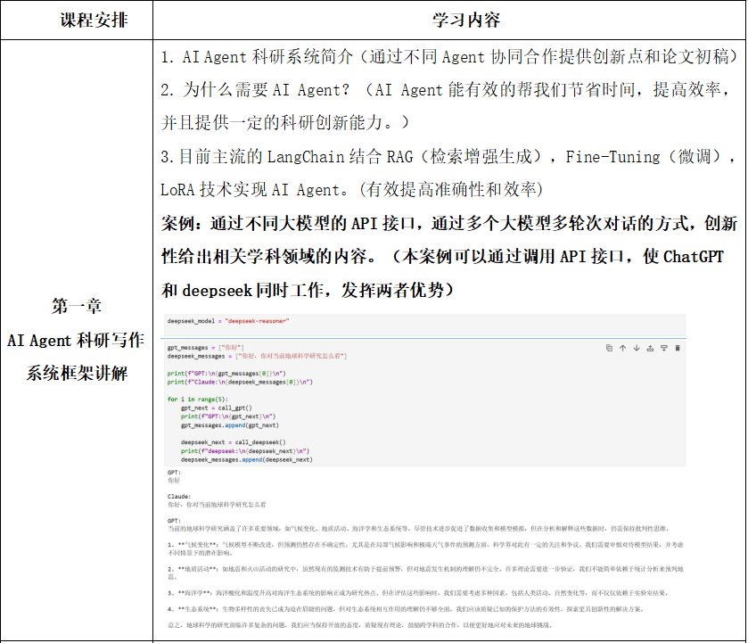Screen dimensions: 748x643
Task: Click the output line "你好,你对当前地球科学研究怎么看"
Action: click(217, 505)
